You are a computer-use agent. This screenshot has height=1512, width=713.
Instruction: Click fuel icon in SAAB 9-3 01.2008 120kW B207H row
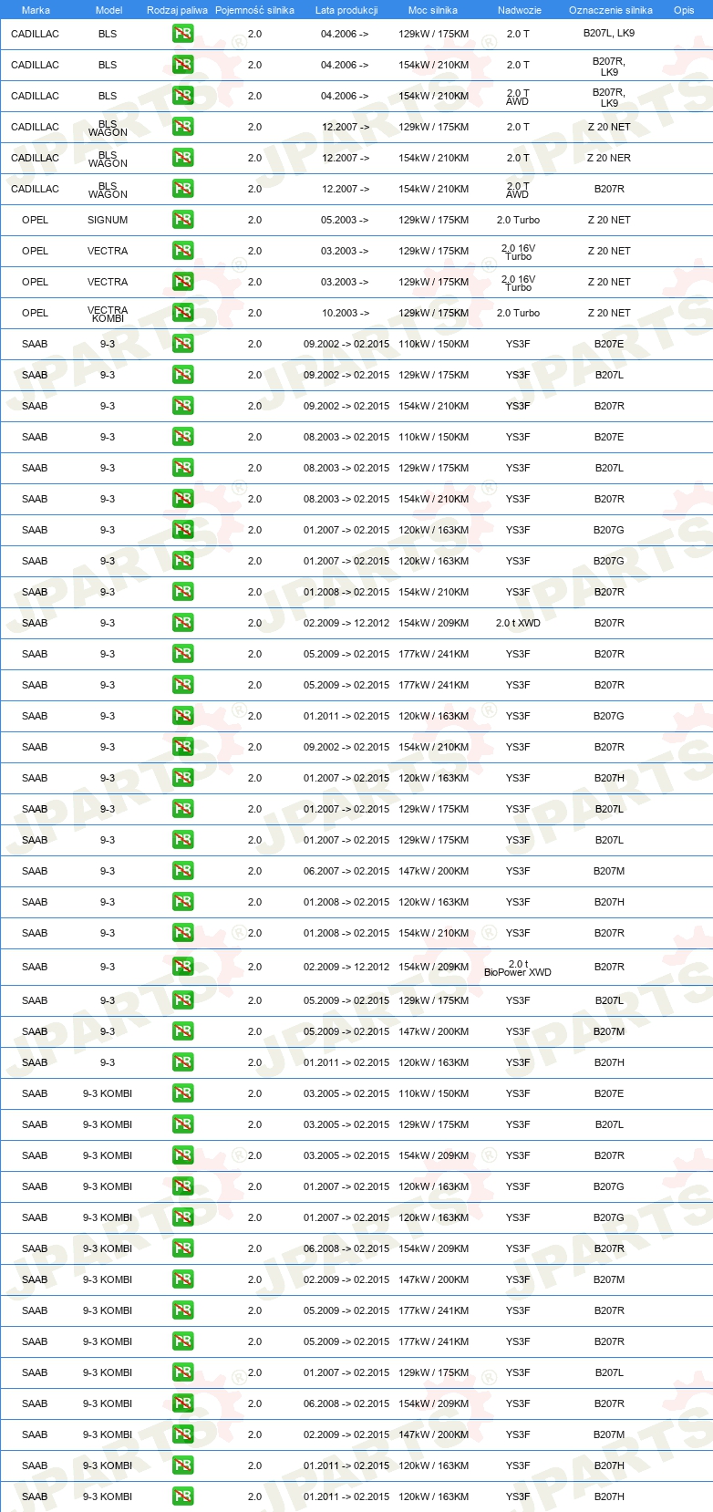coord(182,902)
